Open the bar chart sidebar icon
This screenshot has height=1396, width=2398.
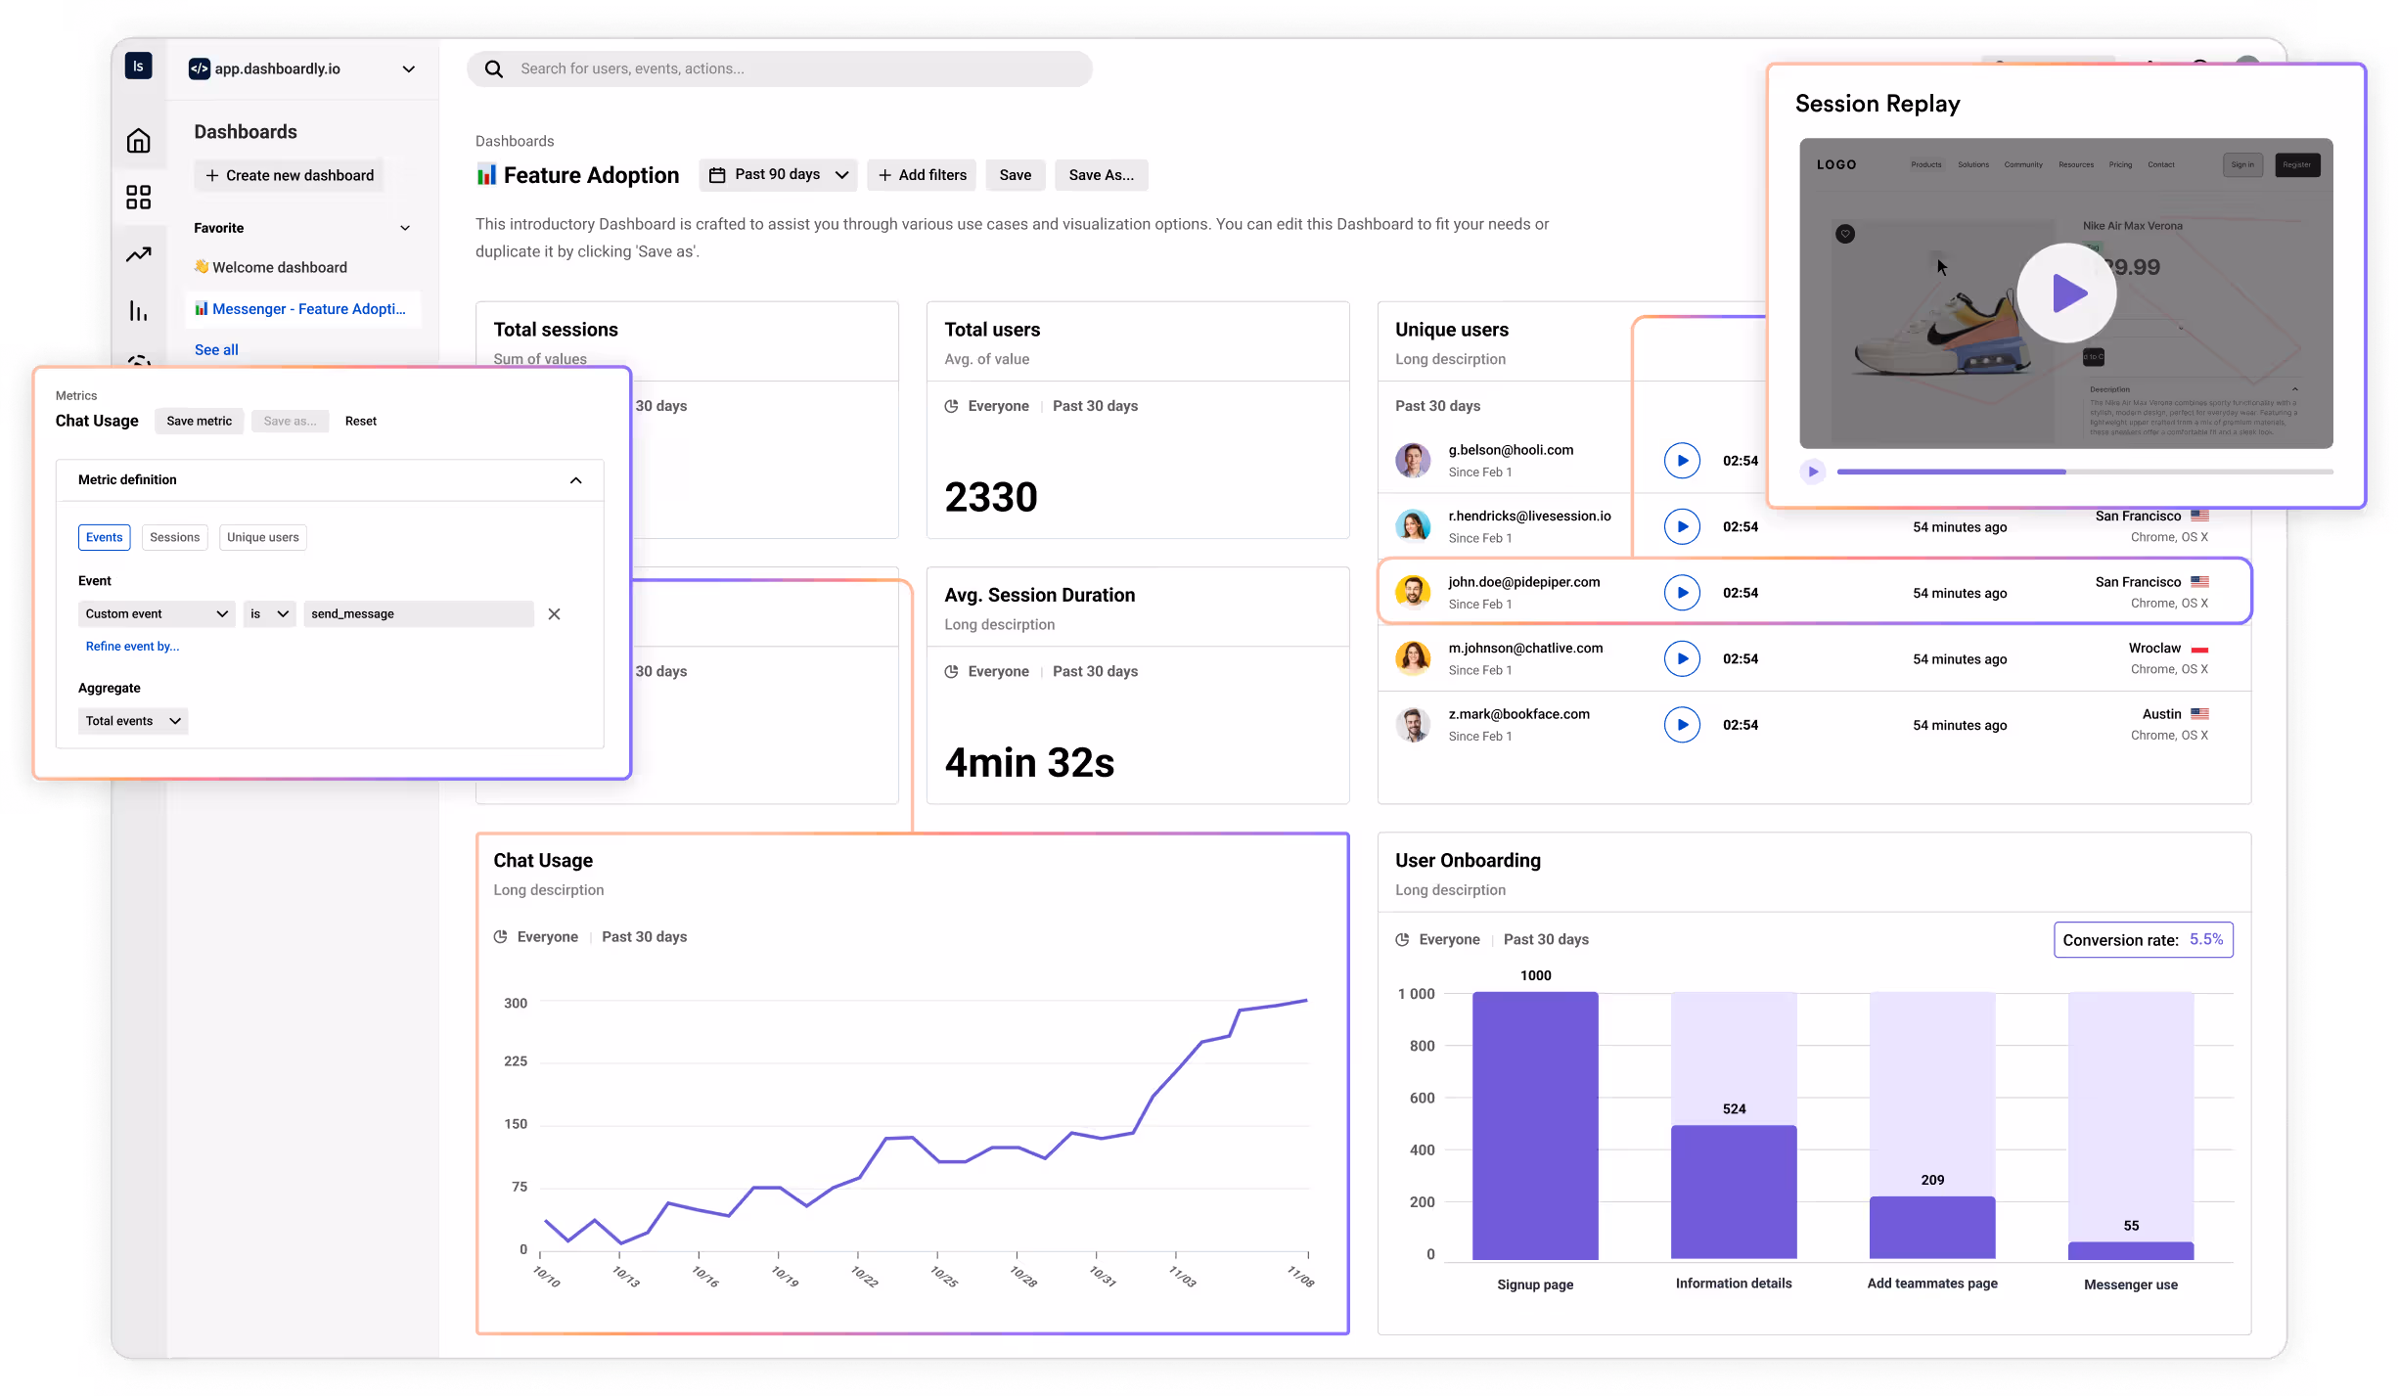[138, 311]
